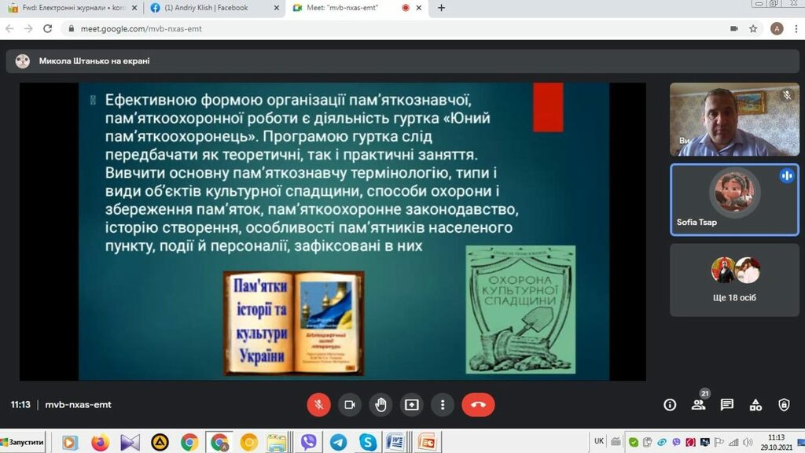Raise hand in the meeting
805x453 pixels.
(381, 405)
